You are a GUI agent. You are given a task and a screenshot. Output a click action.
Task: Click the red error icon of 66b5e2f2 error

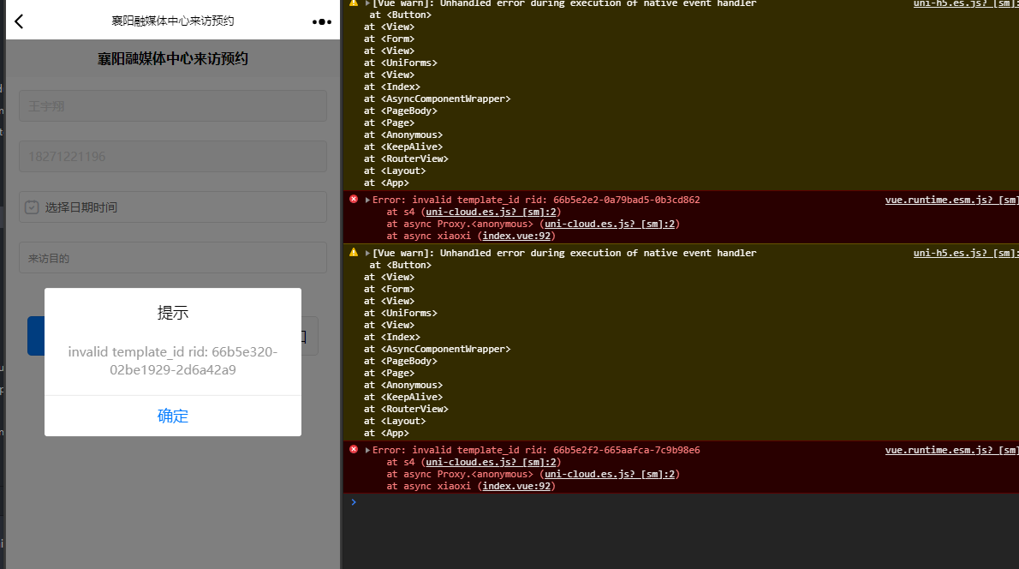[x=354, y=449]
